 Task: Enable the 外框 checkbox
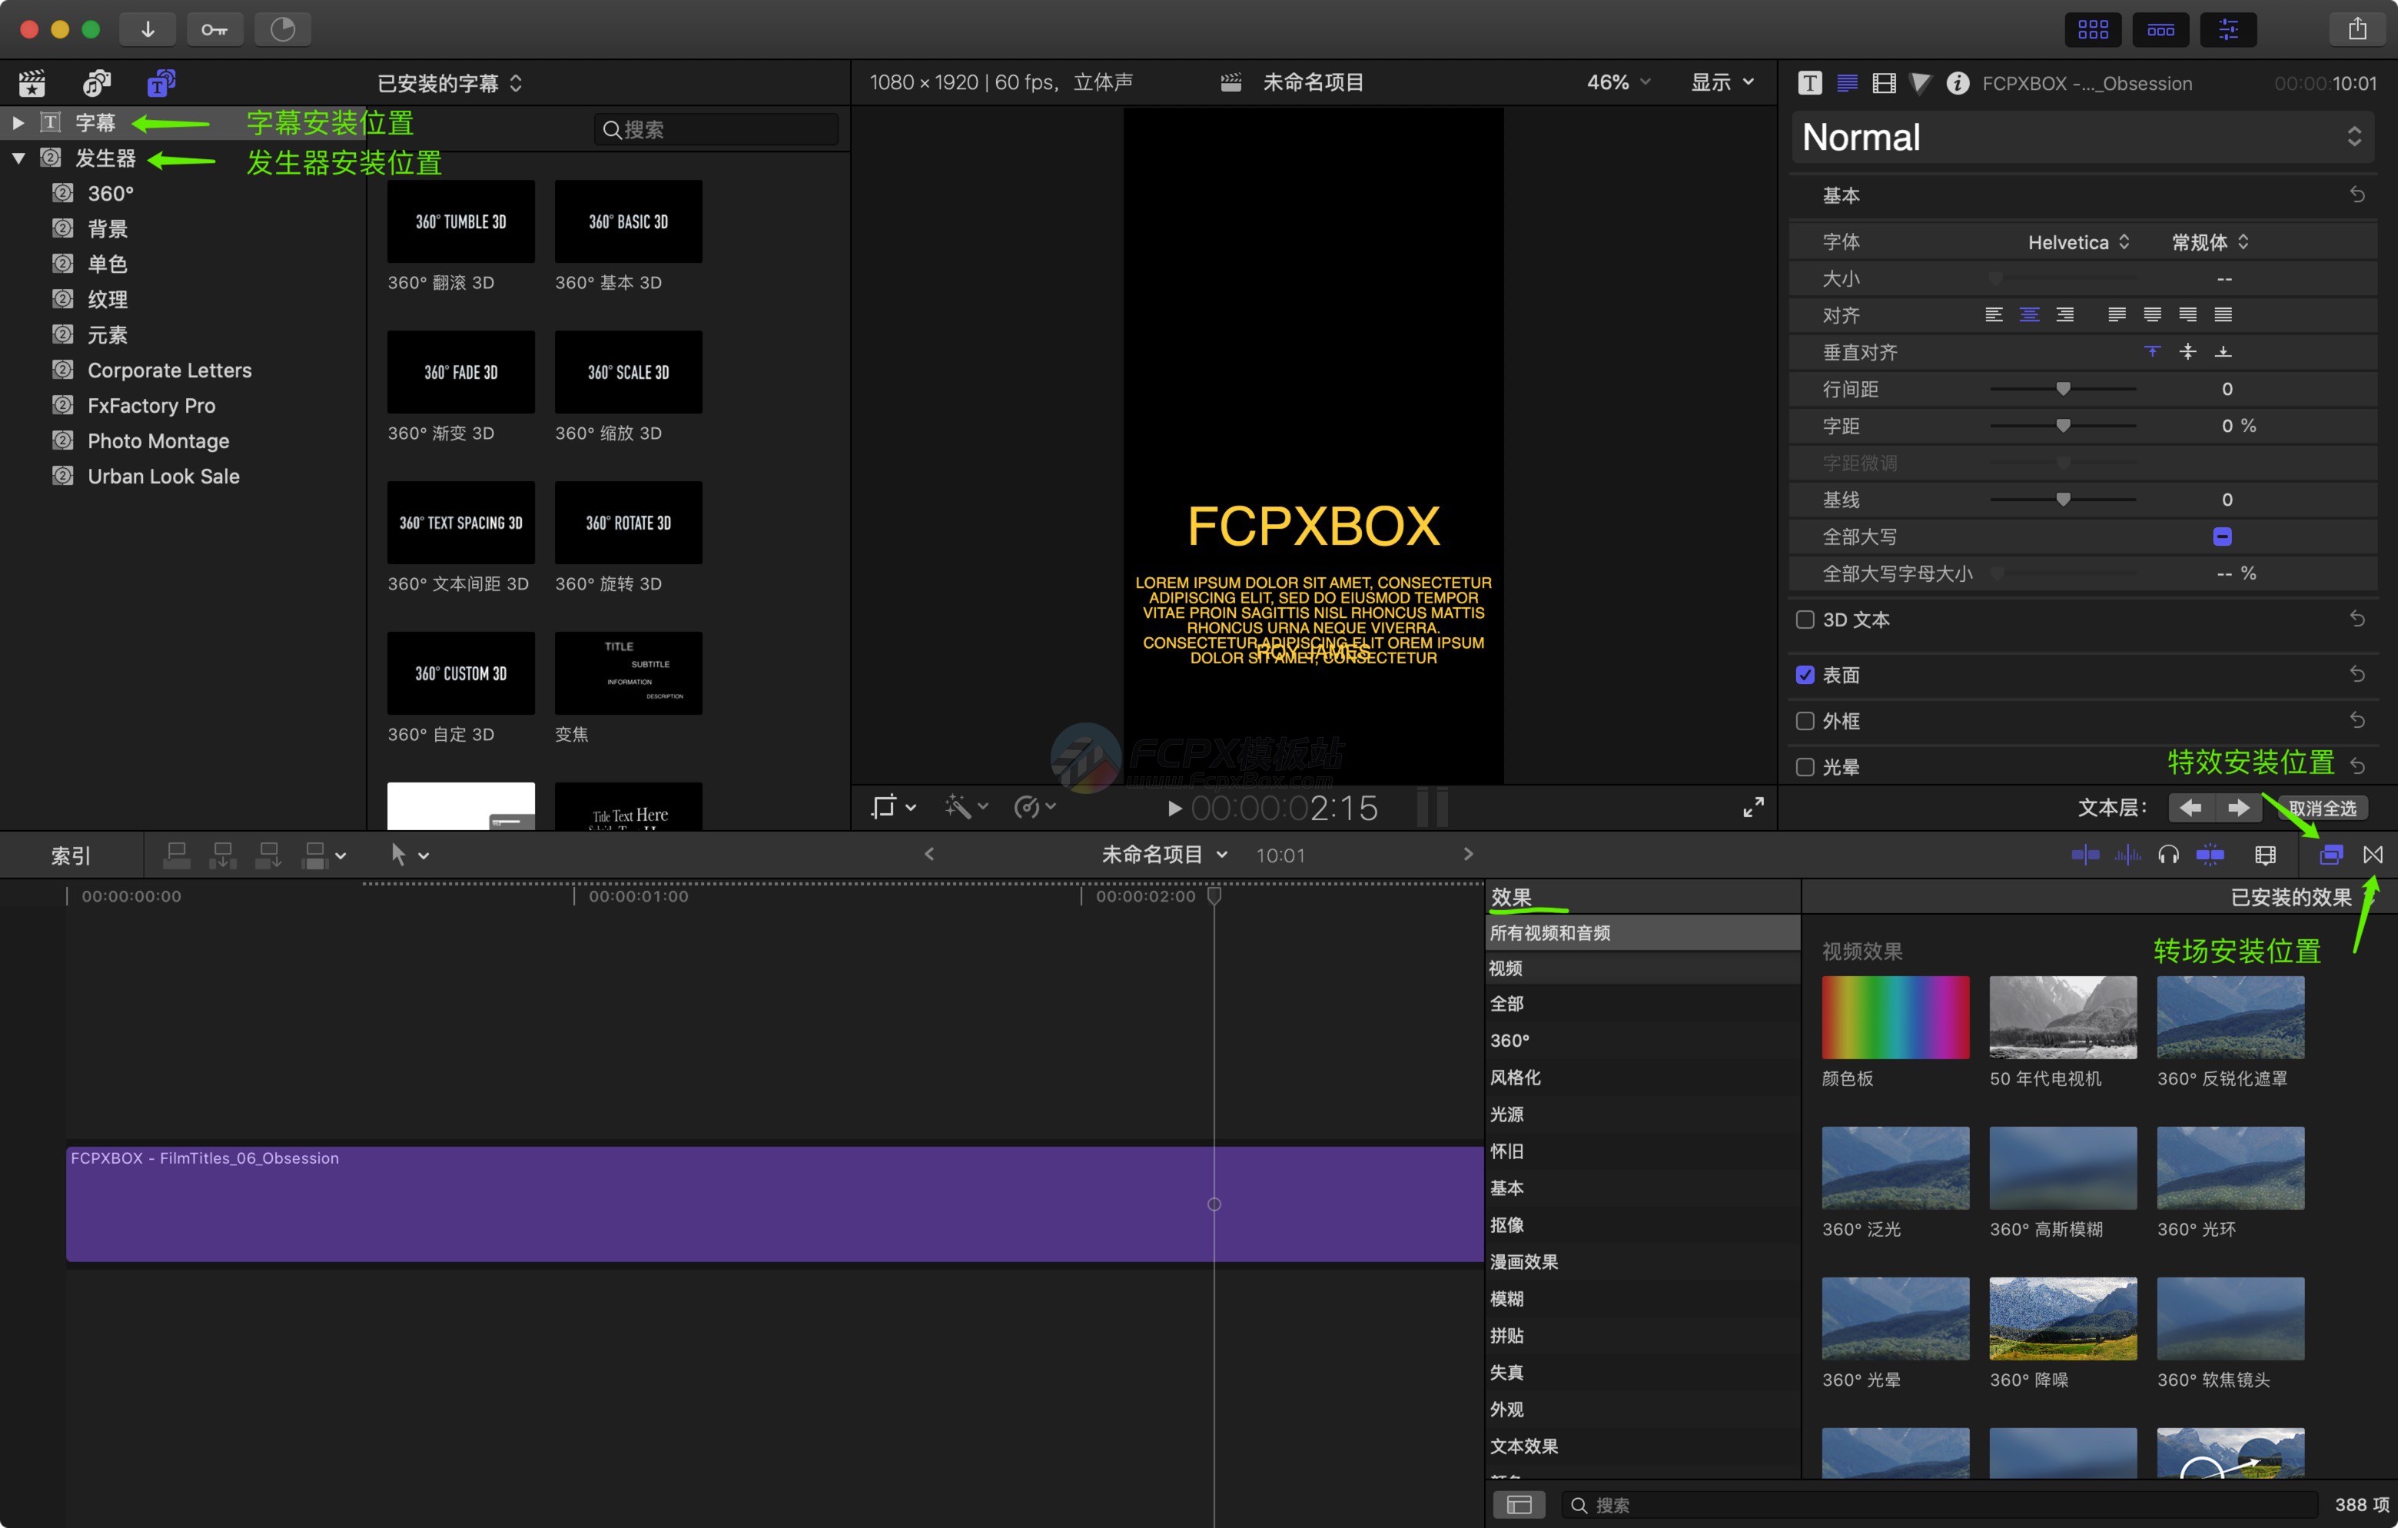coord(1805,721)
